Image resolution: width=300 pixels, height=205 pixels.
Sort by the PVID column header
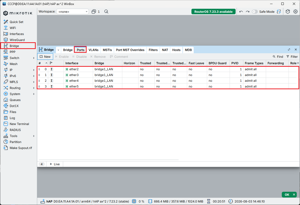coord(236,63)
